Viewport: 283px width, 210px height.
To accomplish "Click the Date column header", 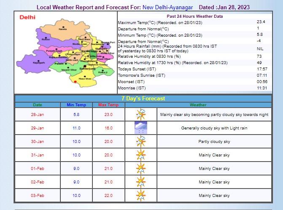I will click(x=38, y=105).
